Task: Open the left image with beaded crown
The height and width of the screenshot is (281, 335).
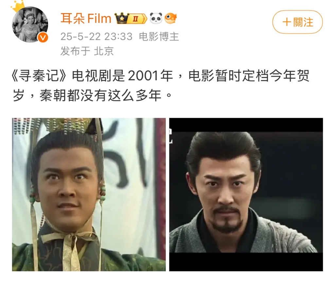Action: point(89,195)
